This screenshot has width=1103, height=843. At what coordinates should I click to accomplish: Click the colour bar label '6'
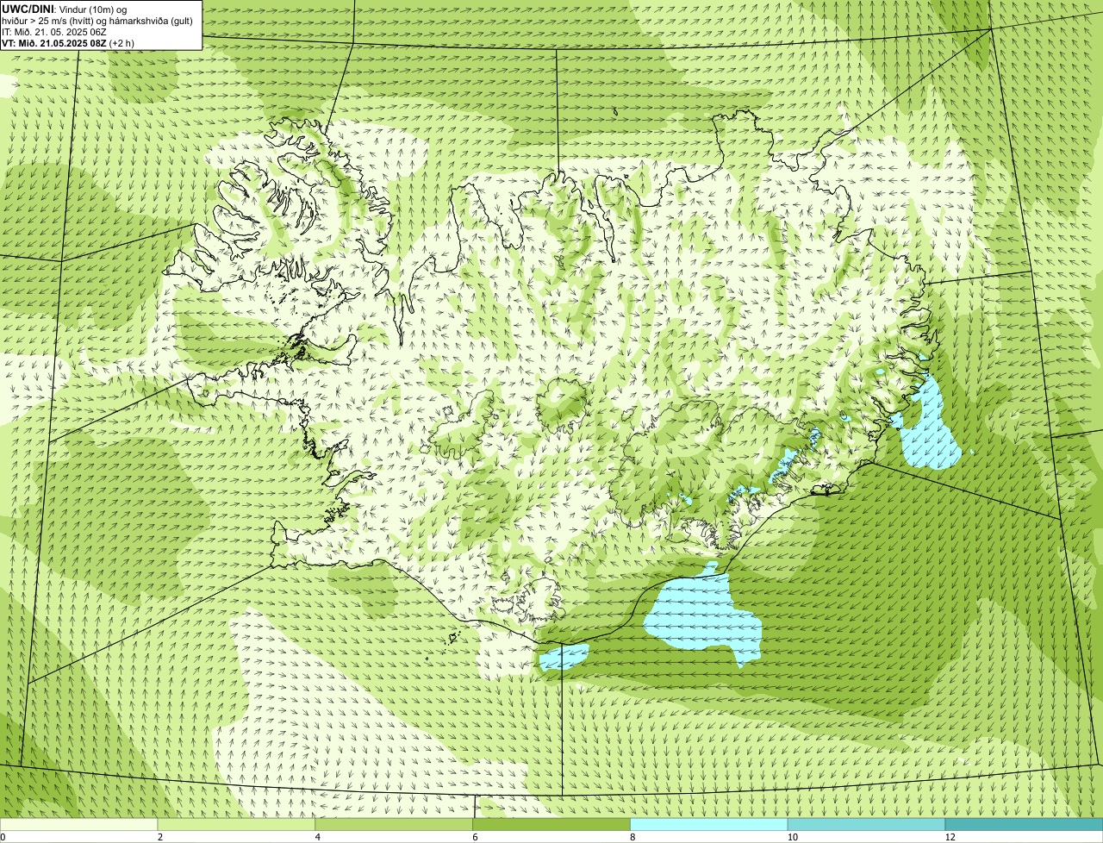point(474,837)
